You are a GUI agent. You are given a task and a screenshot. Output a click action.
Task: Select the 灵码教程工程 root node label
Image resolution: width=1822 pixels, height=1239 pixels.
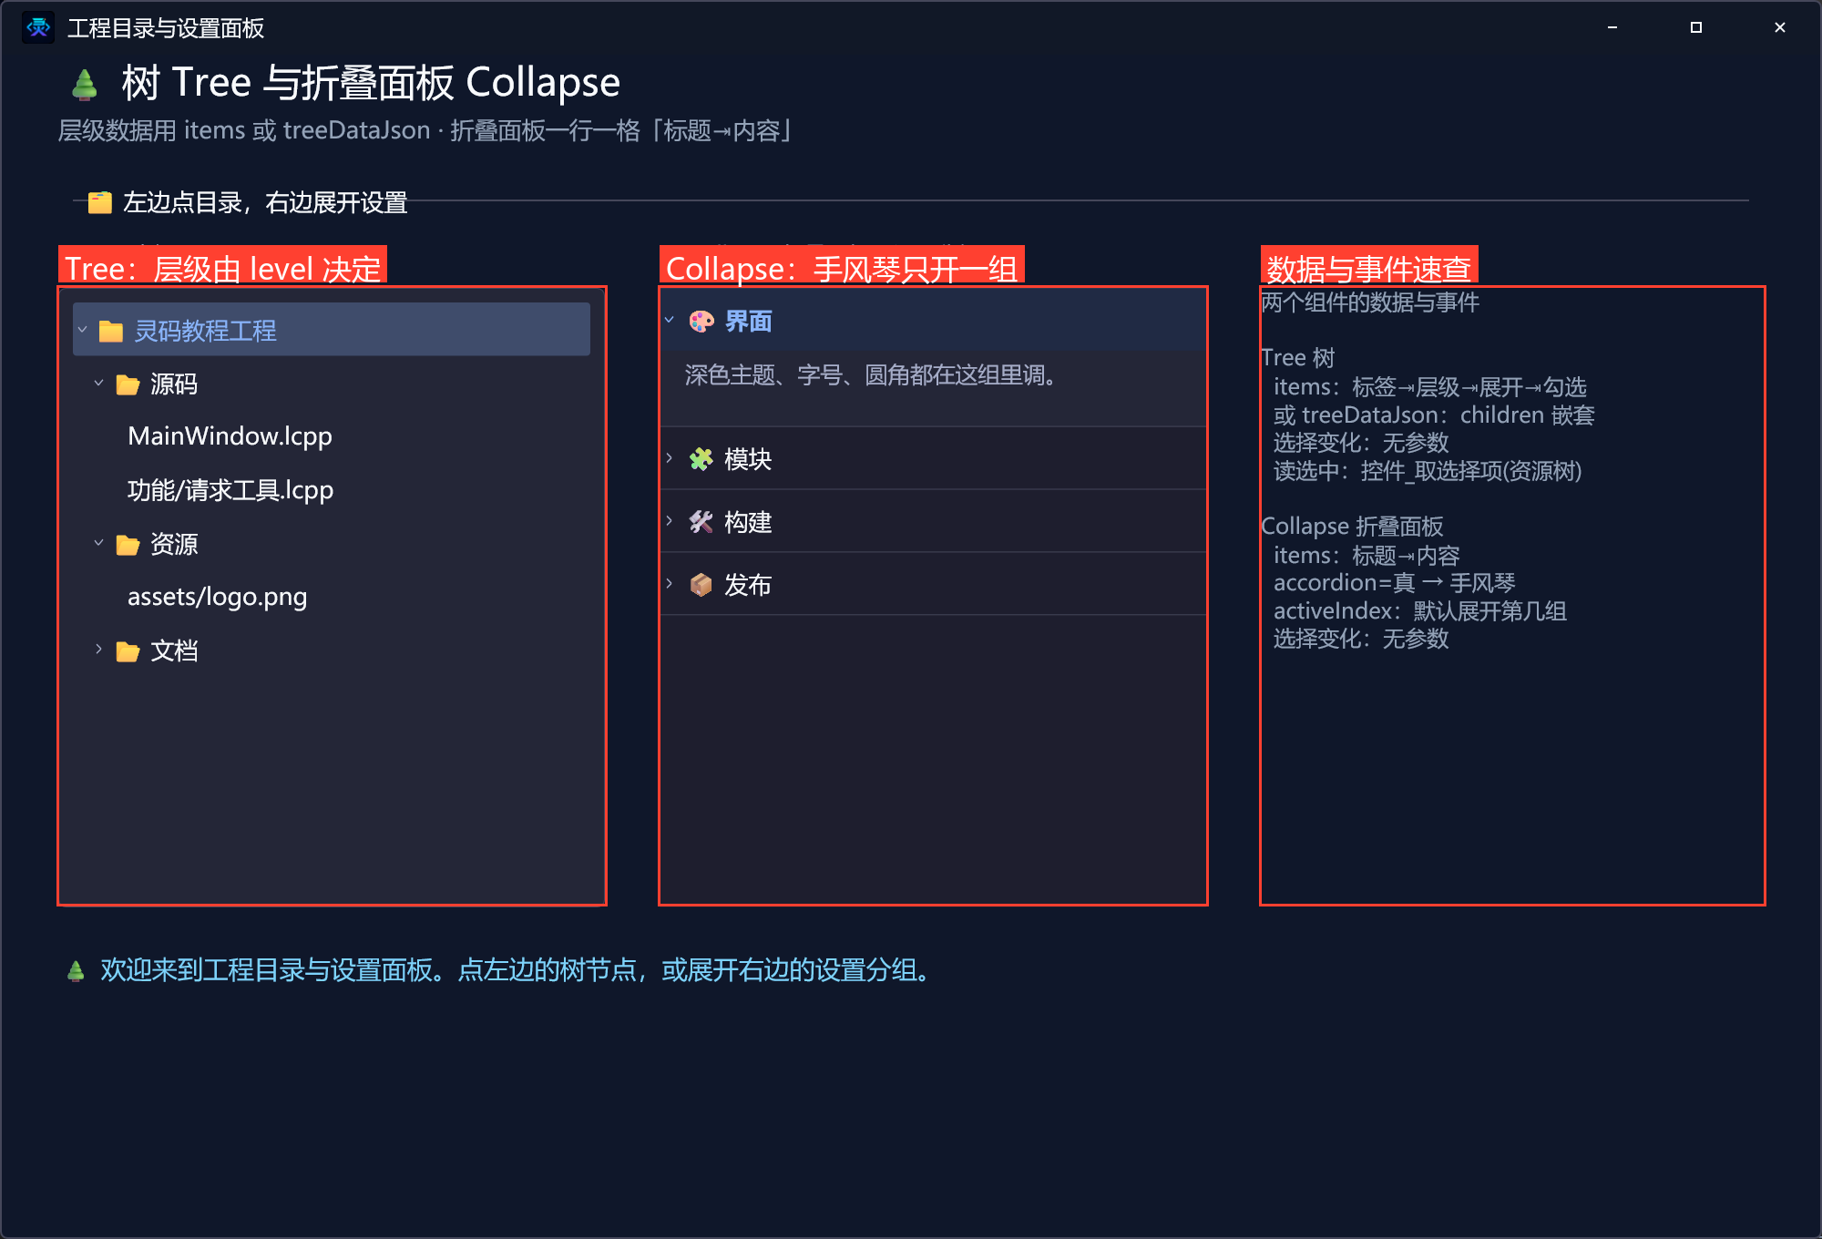(205, 331)
